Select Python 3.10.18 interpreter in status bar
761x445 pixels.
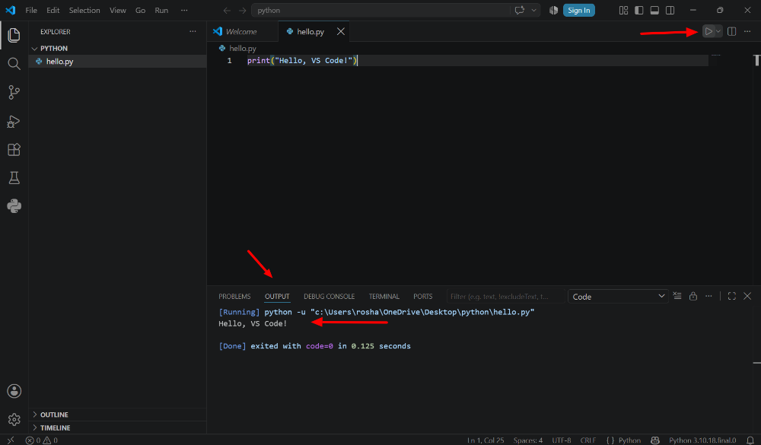tap(702, 440)
